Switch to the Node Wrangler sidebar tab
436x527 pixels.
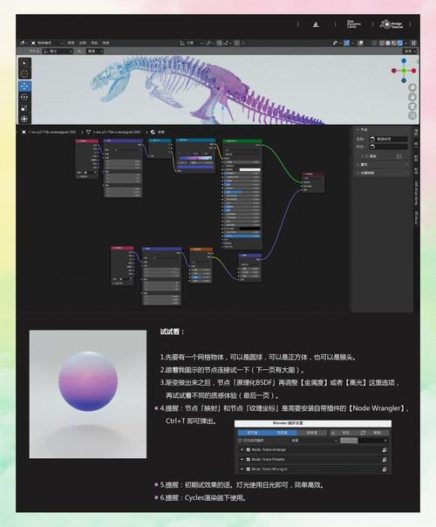click(x=416, y=193)
